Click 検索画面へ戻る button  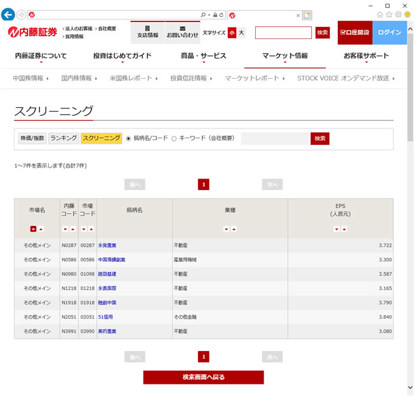click(x=203, y=377)
